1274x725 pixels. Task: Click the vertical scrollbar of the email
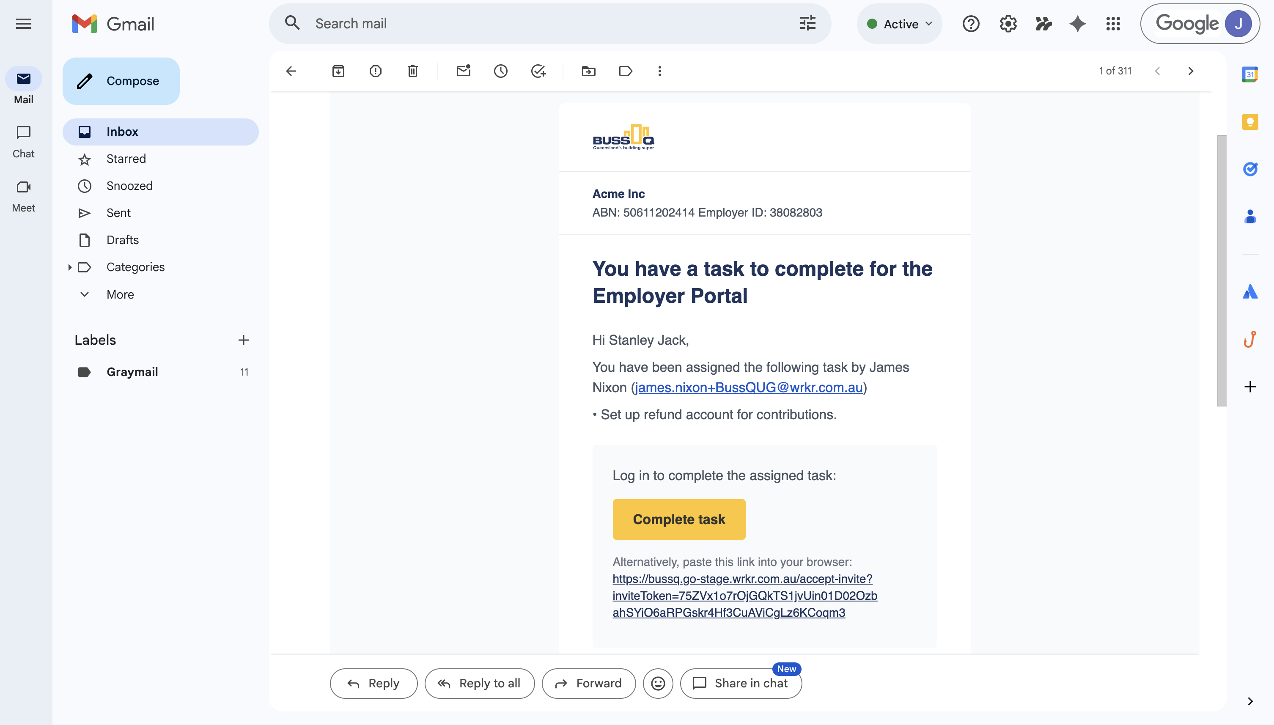coord(1222,270)
